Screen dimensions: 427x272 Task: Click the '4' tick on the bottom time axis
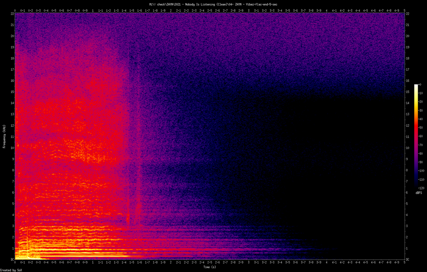click(x=327, y=263)
